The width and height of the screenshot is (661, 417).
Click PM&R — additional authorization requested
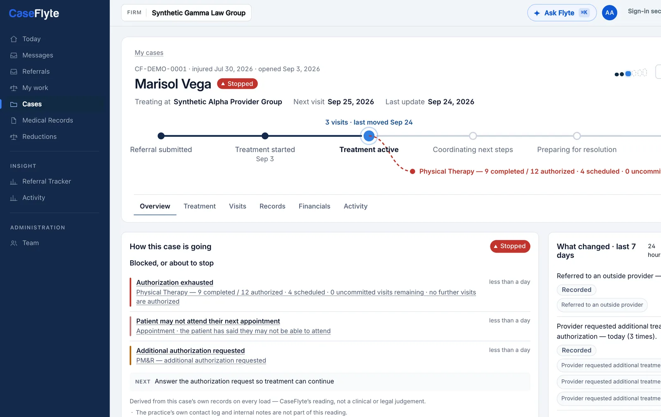(x=201, y=360)
